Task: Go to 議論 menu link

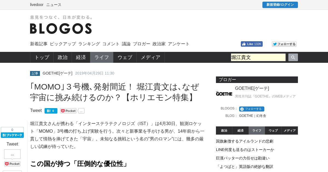Action: [x=126, y=44]
